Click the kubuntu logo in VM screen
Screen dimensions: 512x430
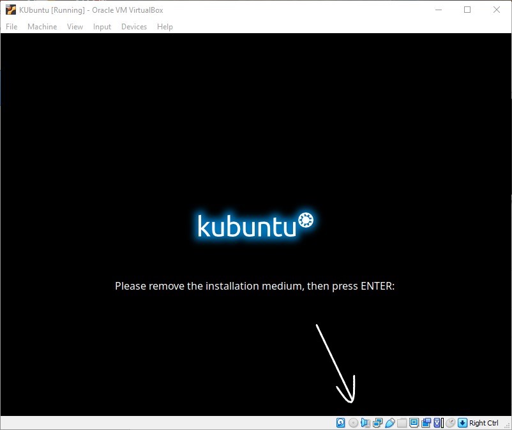coord(255,225)
